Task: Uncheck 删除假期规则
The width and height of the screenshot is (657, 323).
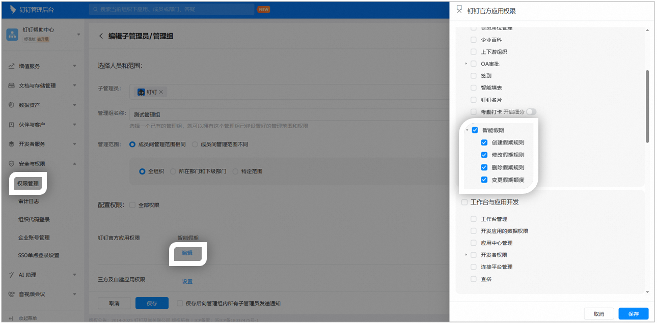Action: click(x=484, y=167)
